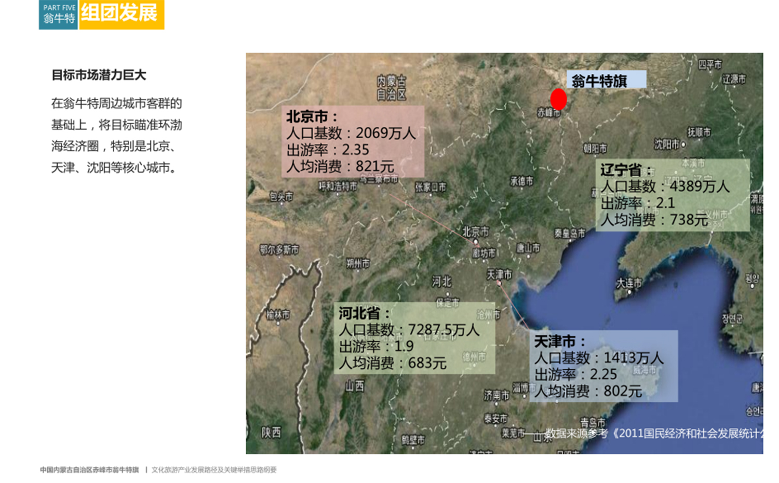
Task: Select the value 出游率：2.1
Action: [x=638, y=203]
